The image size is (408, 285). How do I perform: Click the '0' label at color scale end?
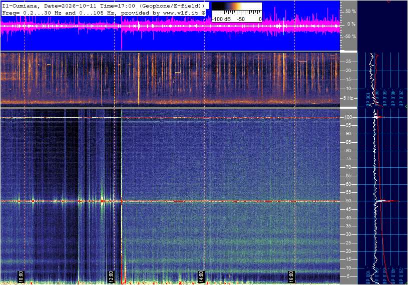click(x=260, y=19)
